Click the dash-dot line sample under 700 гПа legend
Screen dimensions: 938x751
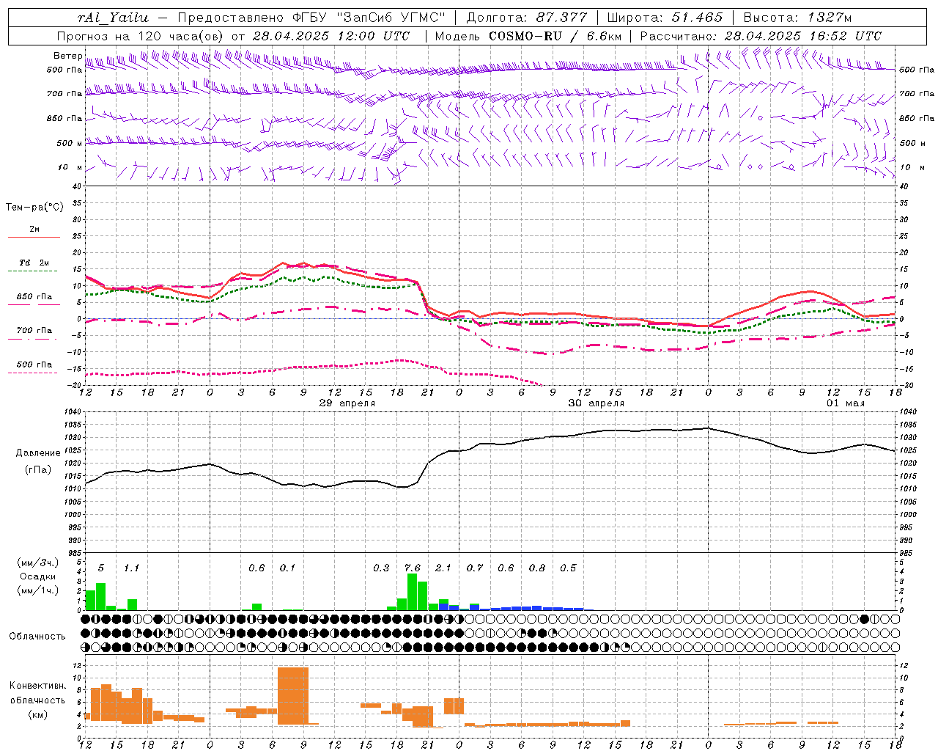(x=34, y=340)
